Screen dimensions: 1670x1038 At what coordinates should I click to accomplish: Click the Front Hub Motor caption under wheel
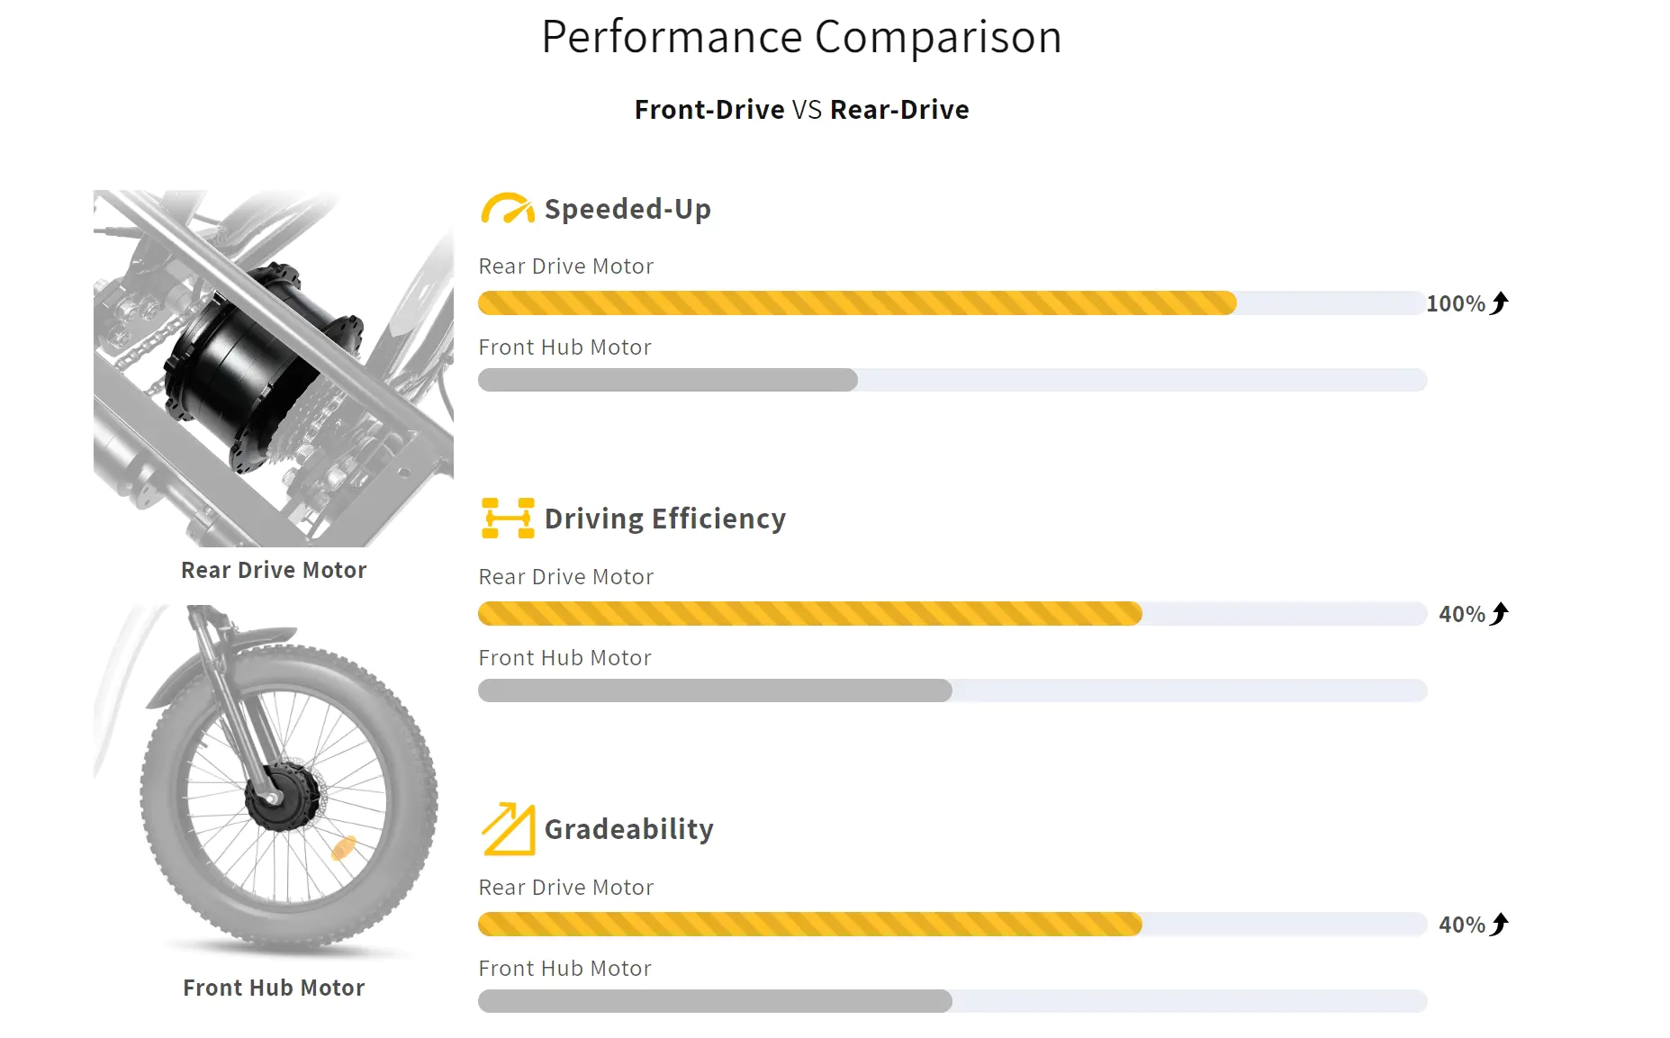274,988
